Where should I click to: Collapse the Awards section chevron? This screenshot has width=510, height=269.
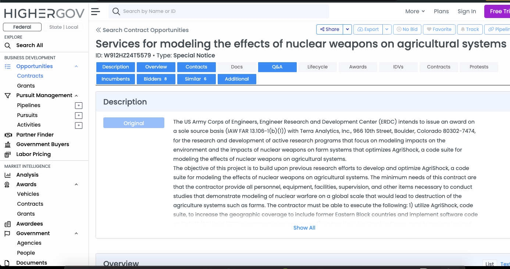point(76,185)
